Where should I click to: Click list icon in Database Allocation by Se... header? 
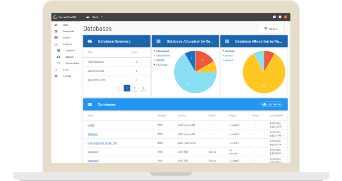159,41
